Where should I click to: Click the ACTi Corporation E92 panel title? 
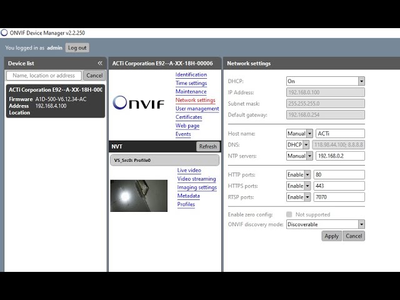point(162,63)
